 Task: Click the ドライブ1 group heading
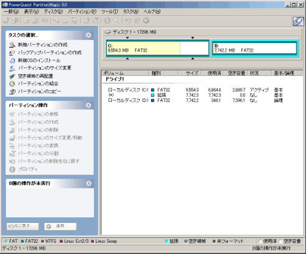click(114, 79)
